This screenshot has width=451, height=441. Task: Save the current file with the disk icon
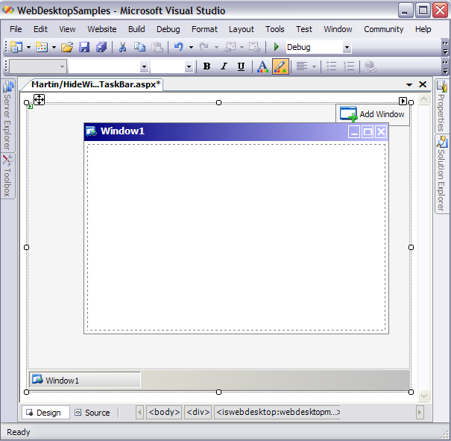click(x=84, y=47)
